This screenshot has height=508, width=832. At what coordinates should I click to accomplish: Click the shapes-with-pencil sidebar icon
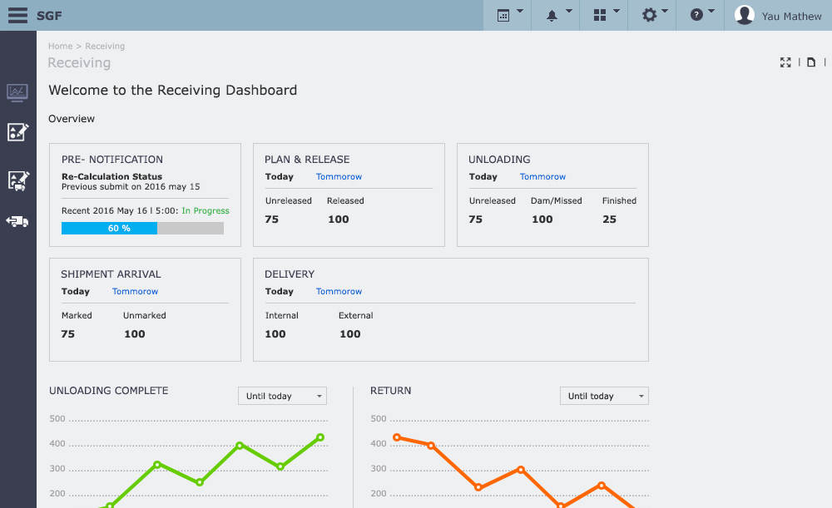(x=17, y=131)
